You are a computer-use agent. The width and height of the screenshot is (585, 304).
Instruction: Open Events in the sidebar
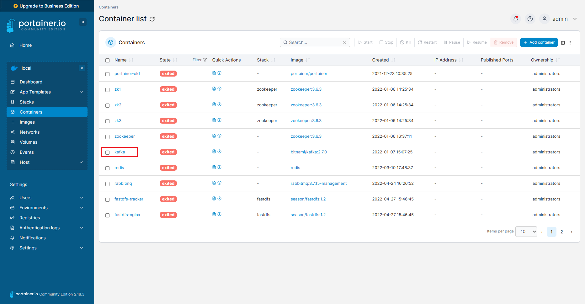pos(27,152)
